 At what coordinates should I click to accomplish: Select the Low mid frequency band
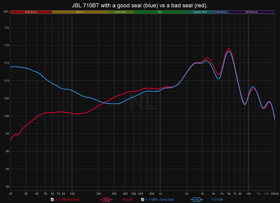[120, 12]
